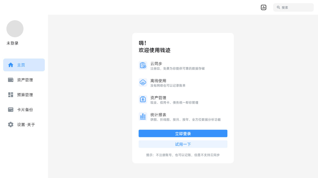
Task: Click the gear icon for settings
Action: 11,125
